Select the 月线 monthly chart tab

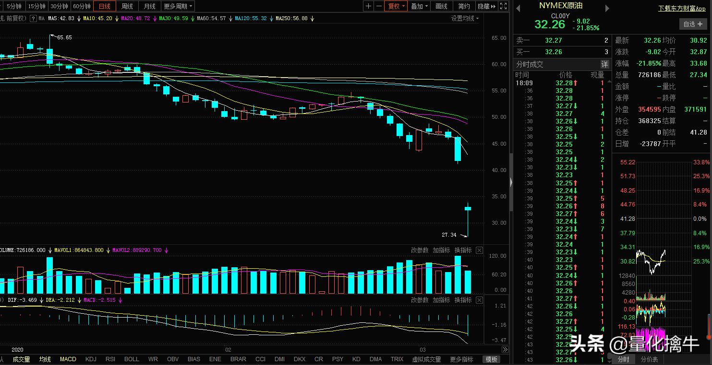pos(150,6)
